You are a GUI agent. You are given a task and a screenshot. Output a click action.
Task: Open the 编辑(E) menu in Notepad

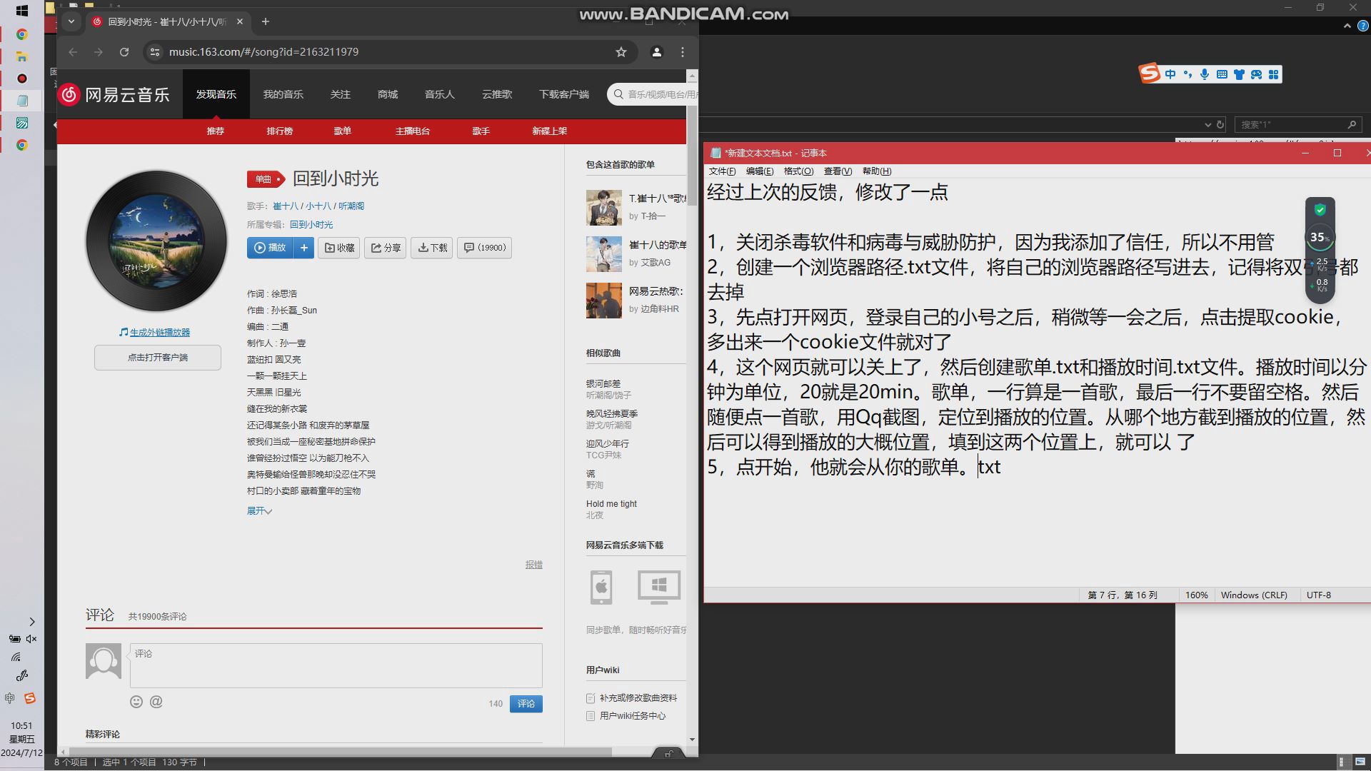pos(760,171)
